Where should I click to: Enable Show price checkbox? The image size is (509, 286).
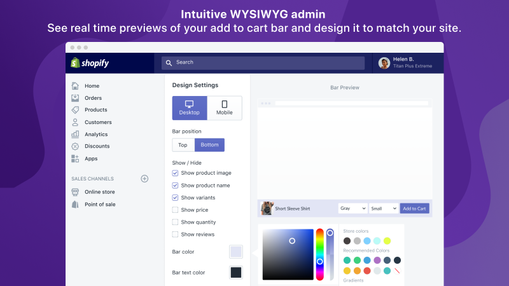pyautogui.click(x=175, y=210)
